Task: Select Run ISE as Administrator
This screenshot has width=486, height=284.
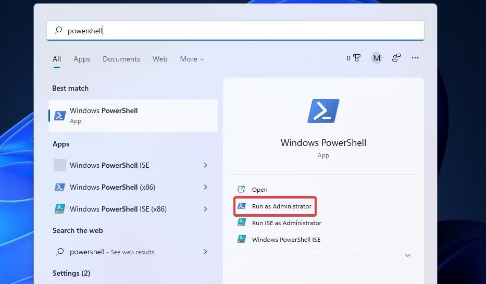Action: pyautogui.click(x=286, y=223)
